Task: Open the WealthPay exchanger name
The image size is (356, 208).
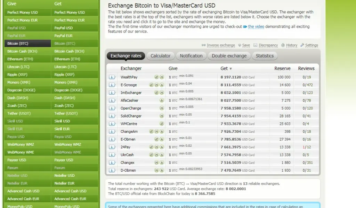Action: click(129, 77)
